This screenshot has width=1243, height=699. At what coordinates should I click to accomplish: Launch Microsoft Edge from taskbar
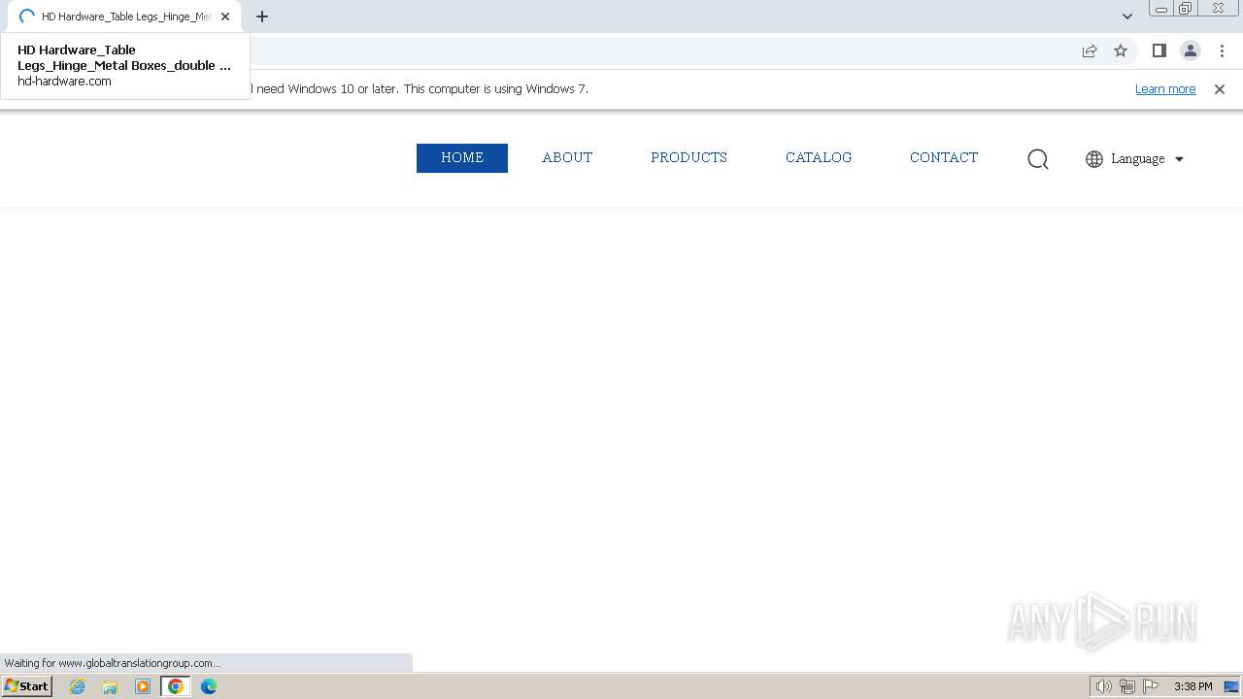click(x=209, y=686)
